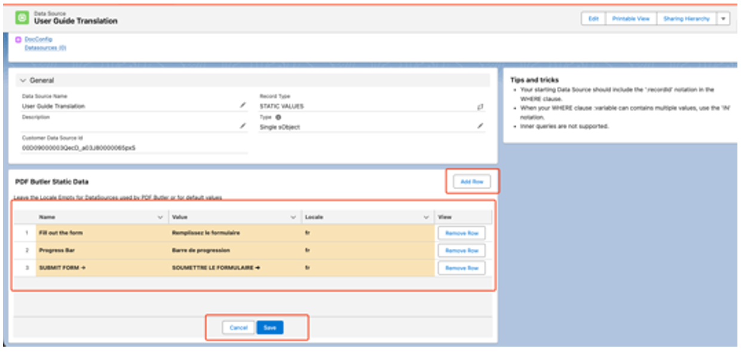Open the Sharing Hierarchy
The height and width of the screenshot is (352, 741).
tap(686, 18)
